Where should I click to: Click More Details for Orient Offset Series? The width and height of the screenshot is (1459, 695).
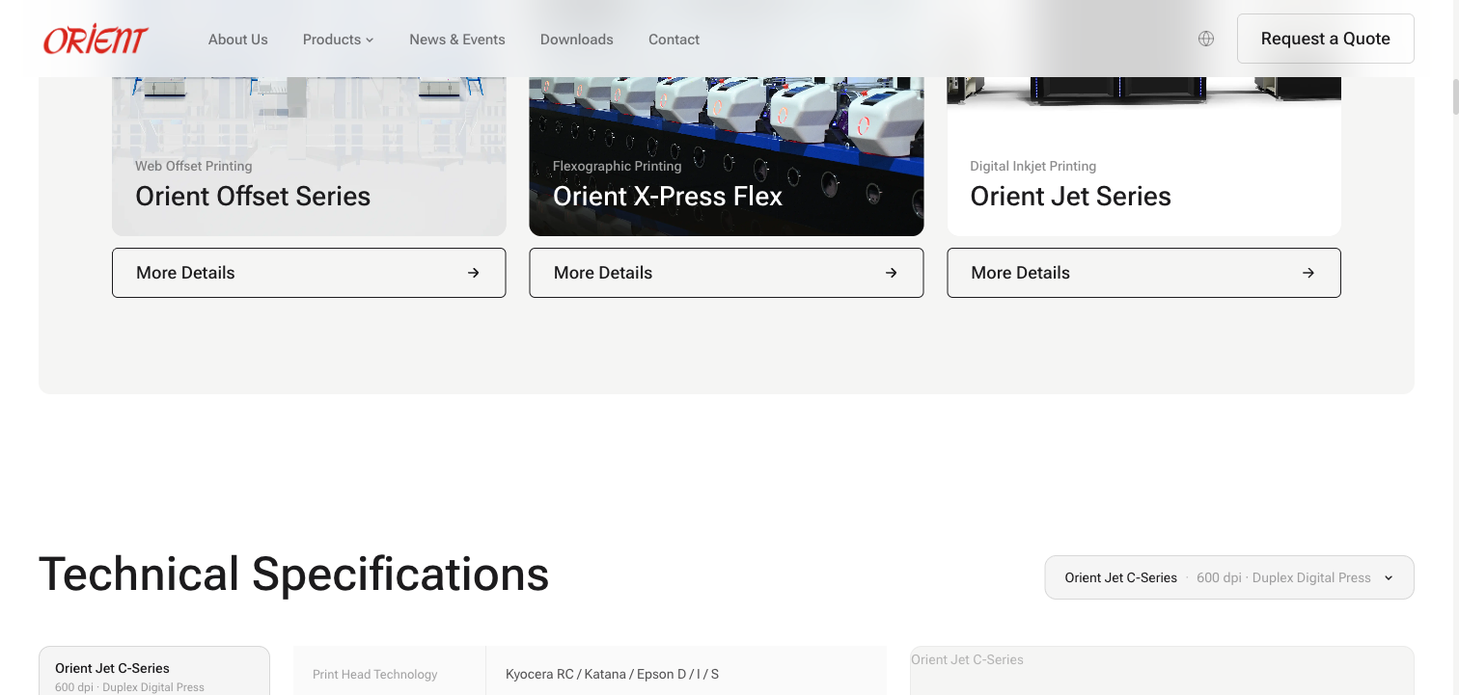(x=309, y=273)
